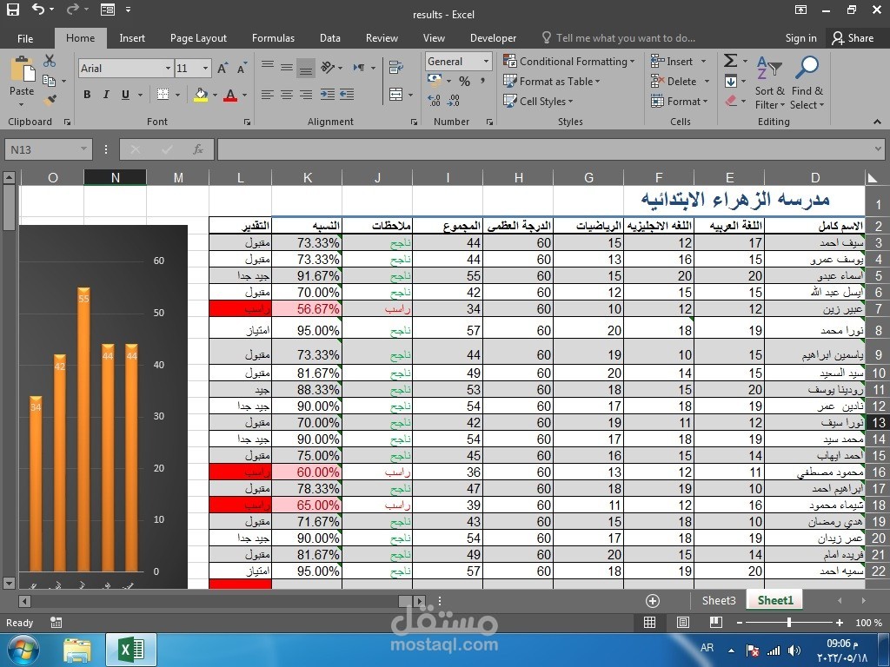Image resolution: width=890 pixels, height=667 pixels.
Task: Click Sign in
Action: coord(800,38)
